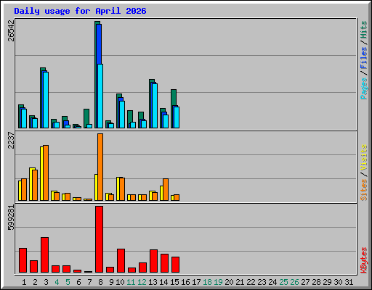Click green weekend day label 12
The width and height of the screenshot is (372, 290).
(x=142, y=282)
